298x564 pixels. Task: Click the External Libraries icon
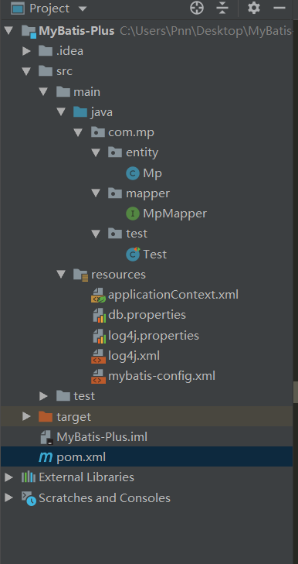coord(29,477)
